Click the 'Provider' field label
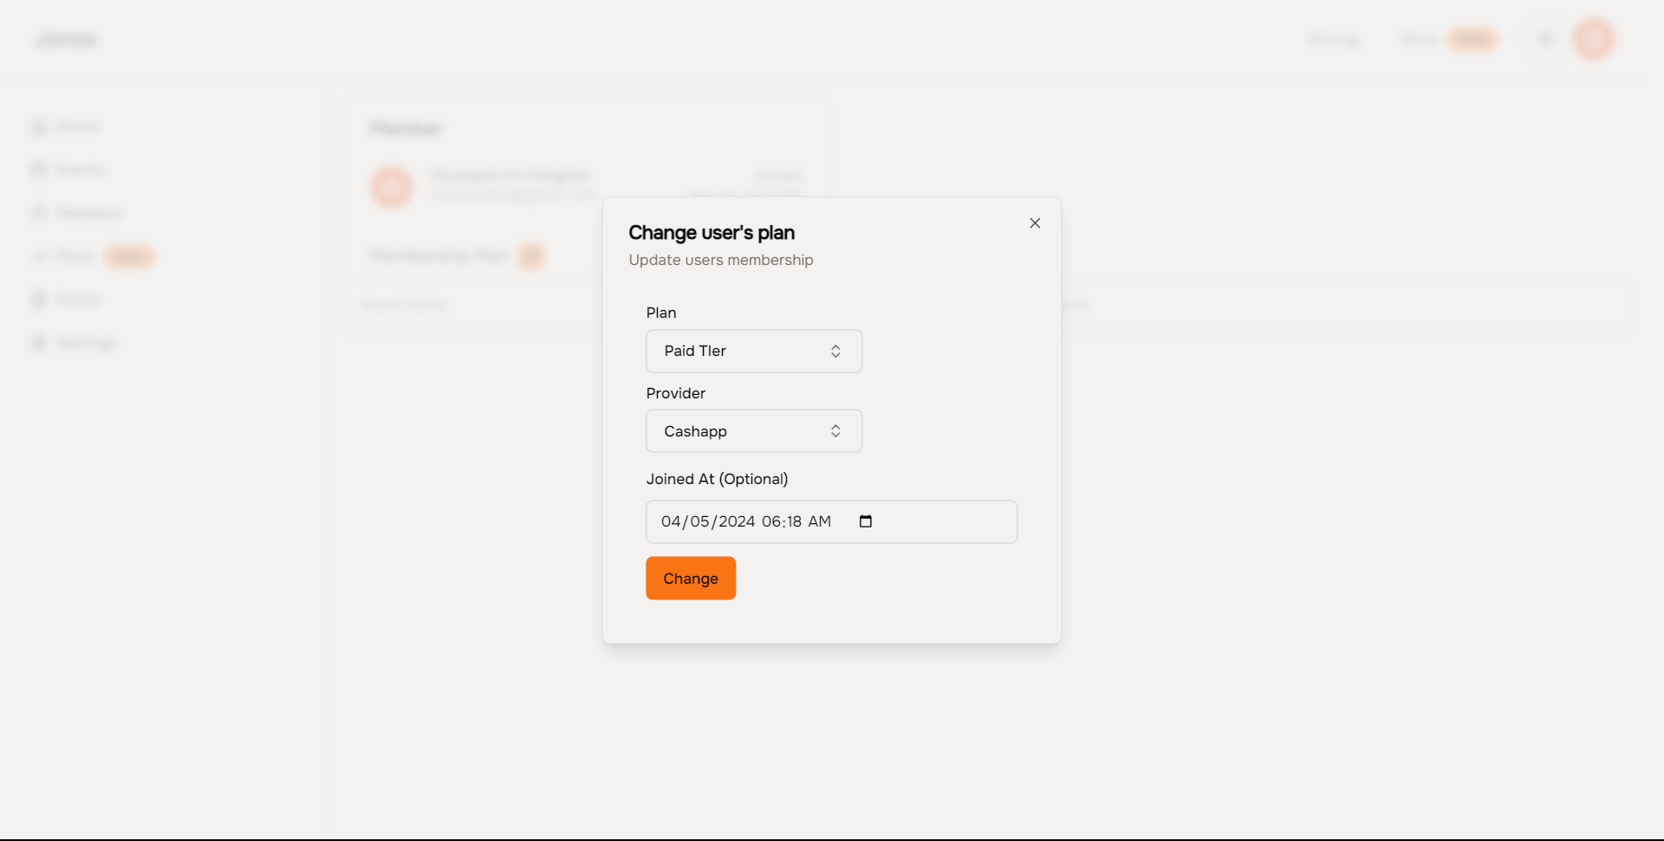 pos(676,393)
